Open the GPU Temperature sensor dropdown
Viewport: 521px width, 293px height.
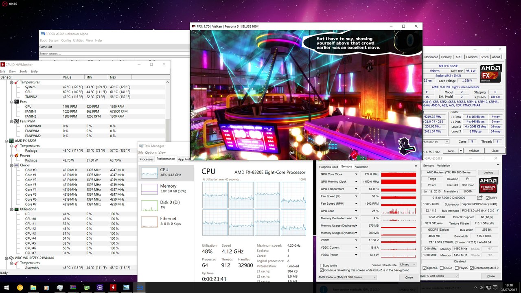pos(356,189)
